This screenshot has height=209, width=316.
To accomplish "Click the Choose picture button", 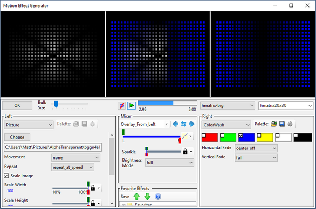I will 17,138.
